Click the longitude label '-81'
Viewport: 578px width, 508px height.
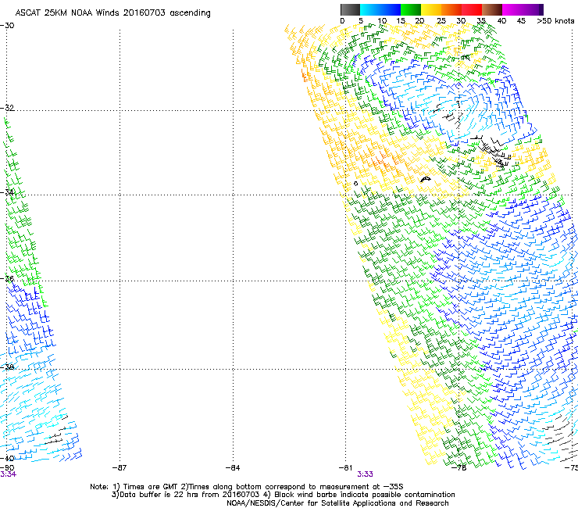[x=345, y=468]
